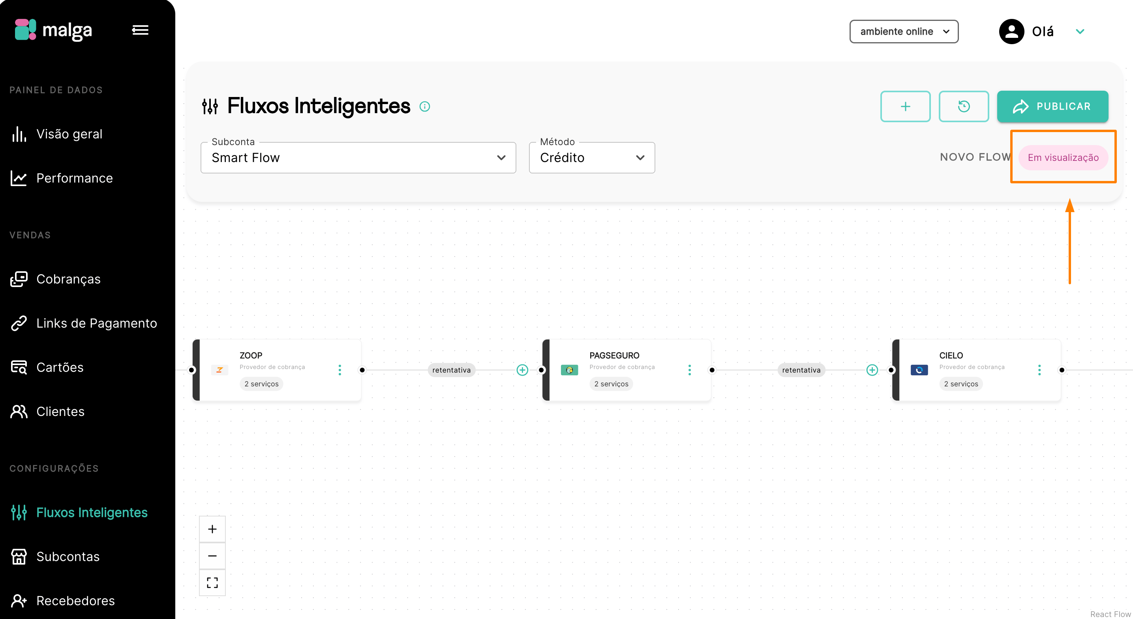Click PAGSEGURO 2 serviços badge

point(612,384)
